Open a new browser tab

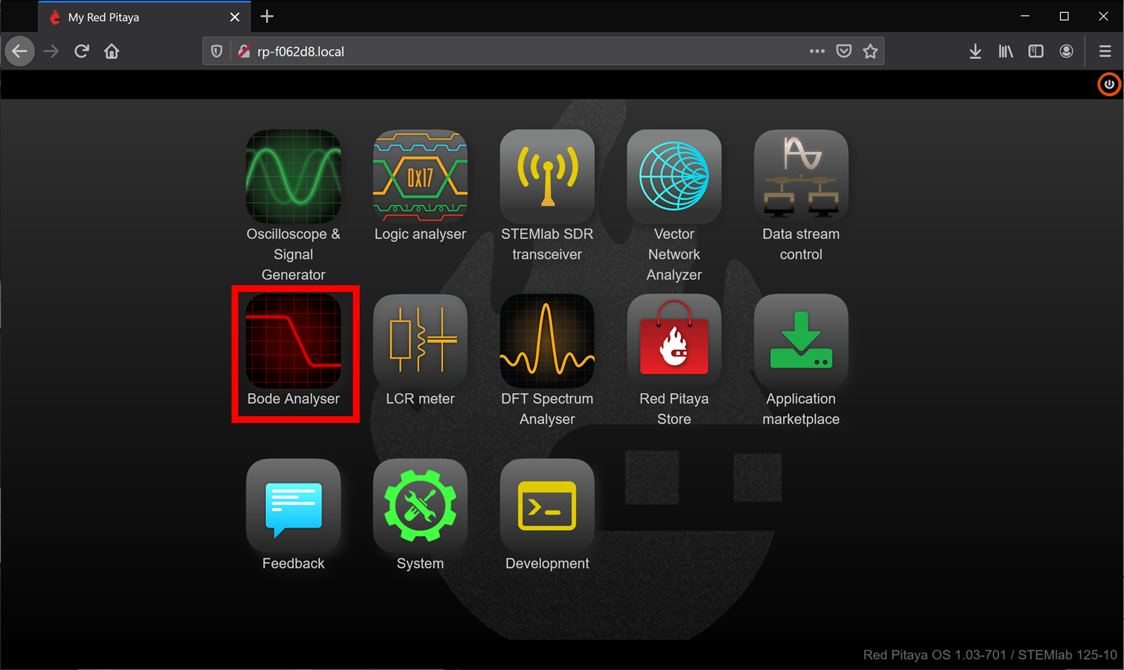[x=267, y=16]
